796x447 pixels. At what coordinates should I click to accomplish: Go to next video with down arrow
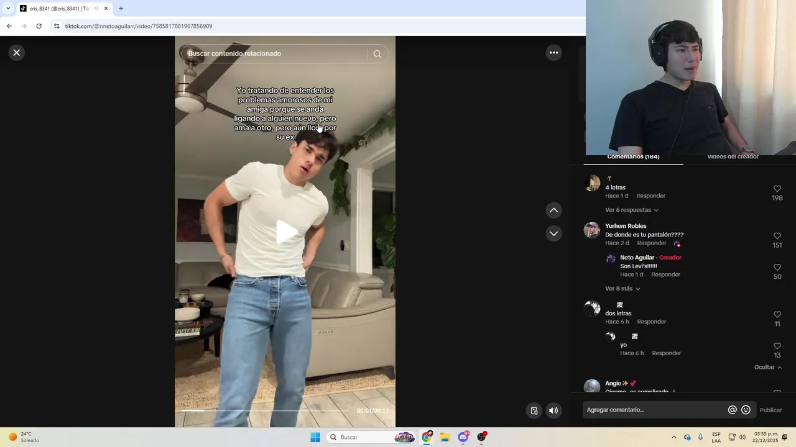click(x=553, y=233)
